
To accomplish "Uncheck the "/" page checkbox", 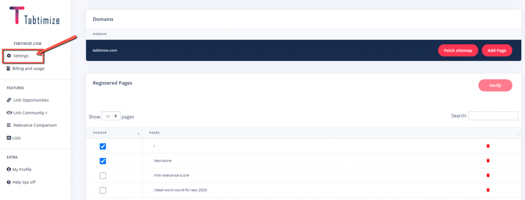I will (x=103, y=146).
